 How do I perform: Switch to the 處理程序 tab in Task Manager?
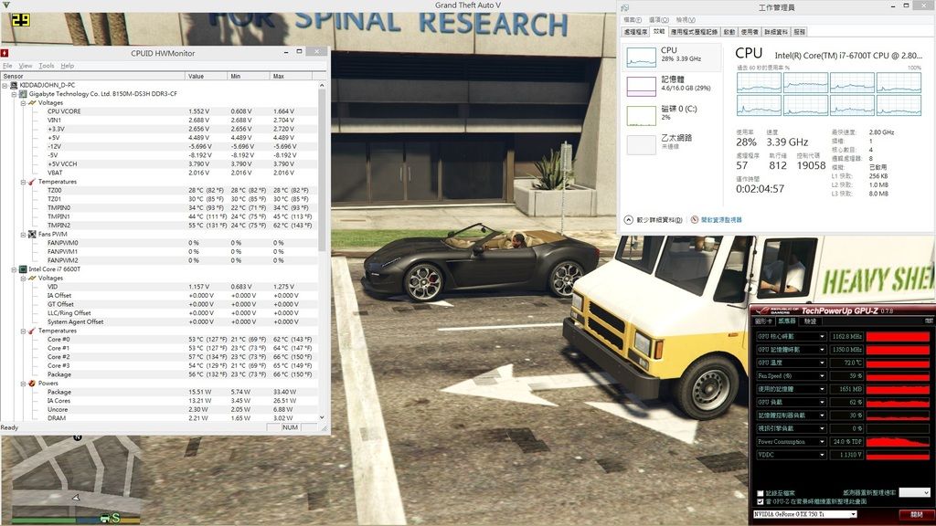pyautogui.click(x=635, y=32)
